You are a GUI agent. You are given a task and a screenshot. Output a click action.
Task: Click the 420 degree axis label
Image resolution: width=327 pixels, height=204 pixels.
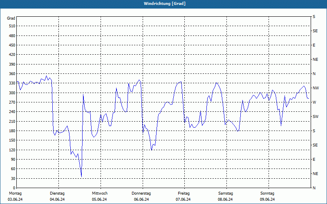pos(12,55)
